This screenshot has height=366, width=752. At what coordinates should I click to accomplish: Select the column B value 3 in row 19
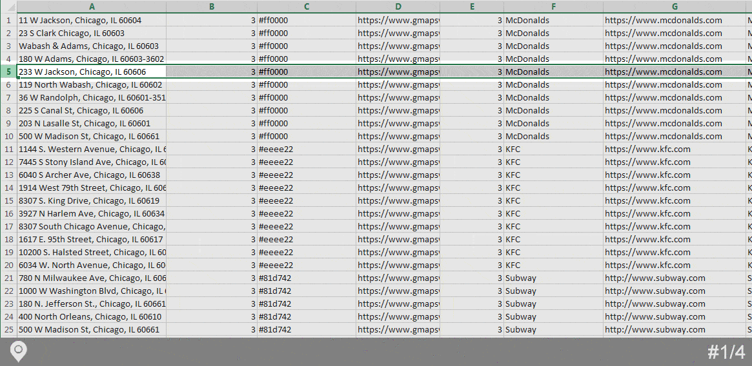[x=212, y=252]
